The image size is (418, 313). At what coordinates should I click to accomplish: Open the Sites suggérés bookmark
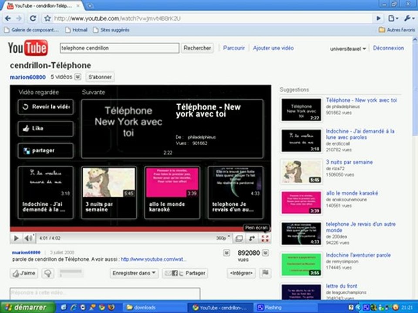(x=111, y=30)
